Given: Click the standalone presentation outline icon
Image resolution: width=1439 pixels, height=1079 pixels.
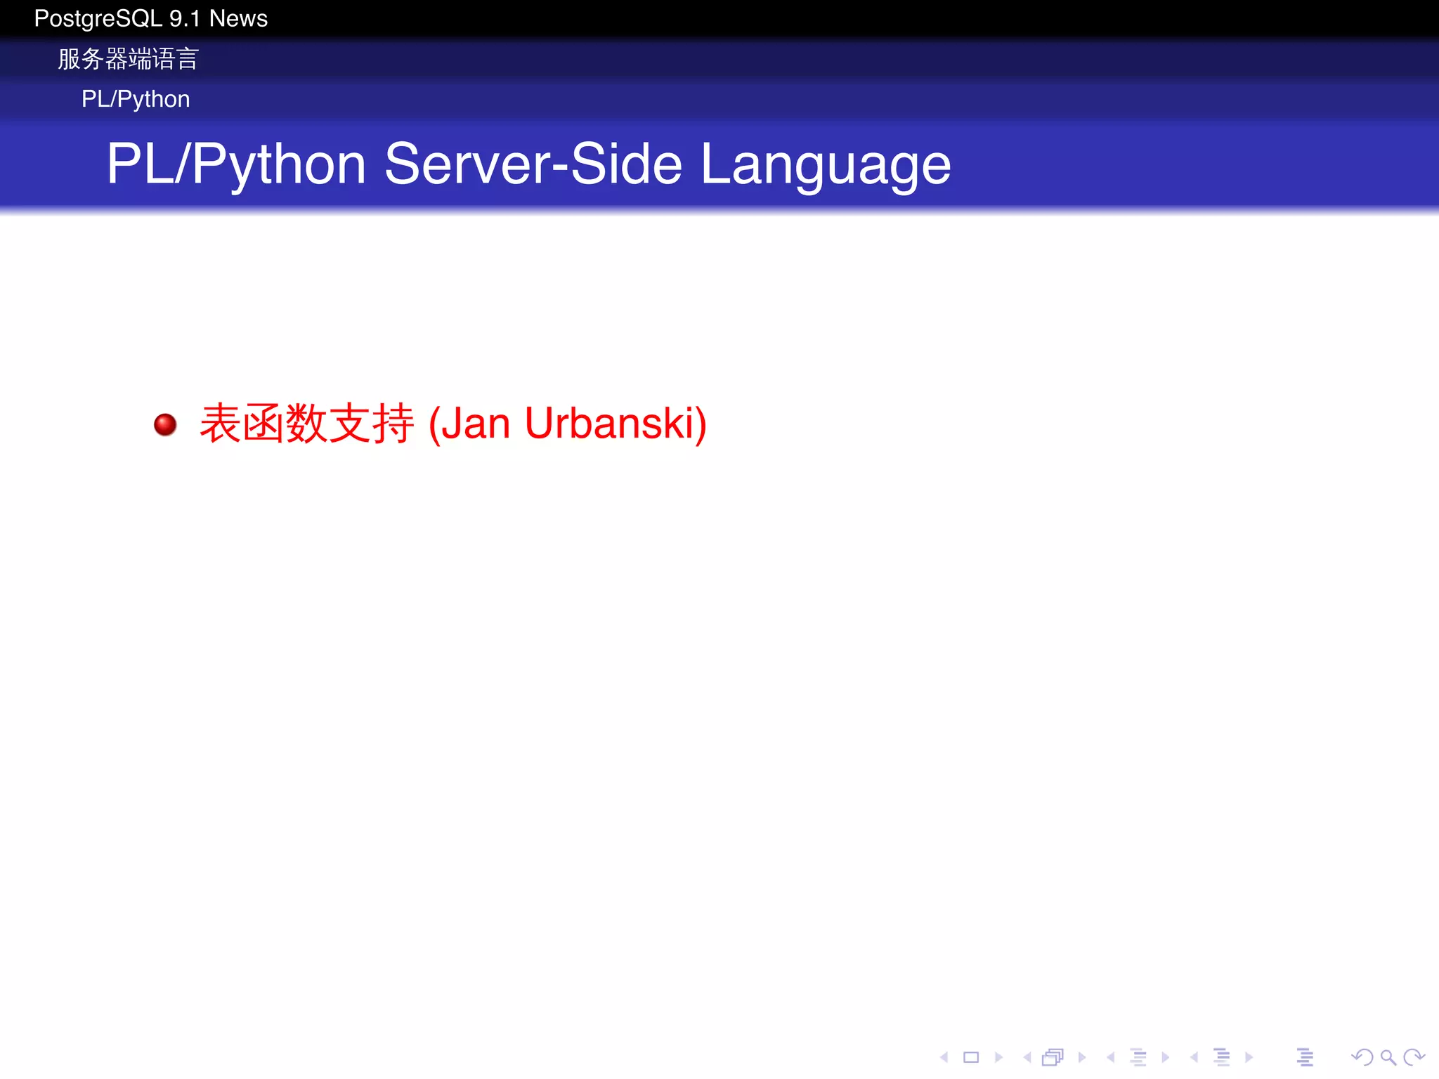Looking at the screenshot, I should pyautogui.click(x=1305, y=1057).
